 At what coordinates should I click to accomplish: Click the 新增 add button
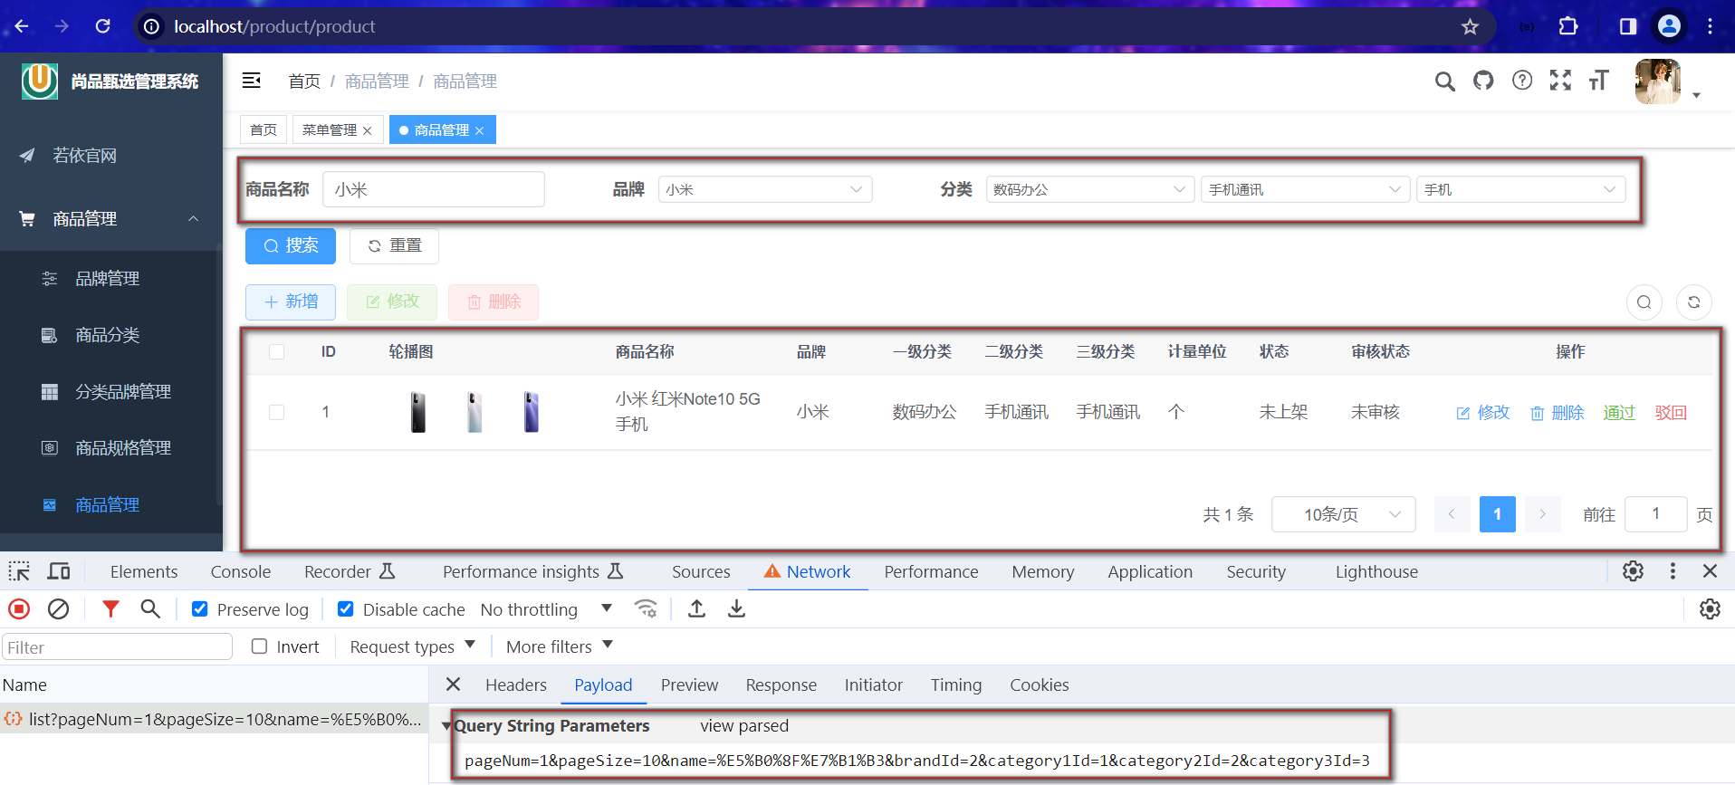click(x=291, y=302)
